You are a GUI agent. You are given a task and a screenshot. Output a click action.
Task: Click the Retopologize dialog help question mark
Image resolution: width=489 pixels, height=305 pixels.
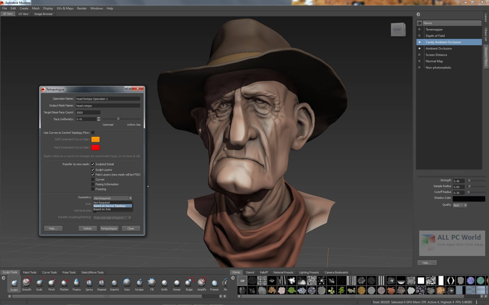pyautogui.click(x=128, y=88)
